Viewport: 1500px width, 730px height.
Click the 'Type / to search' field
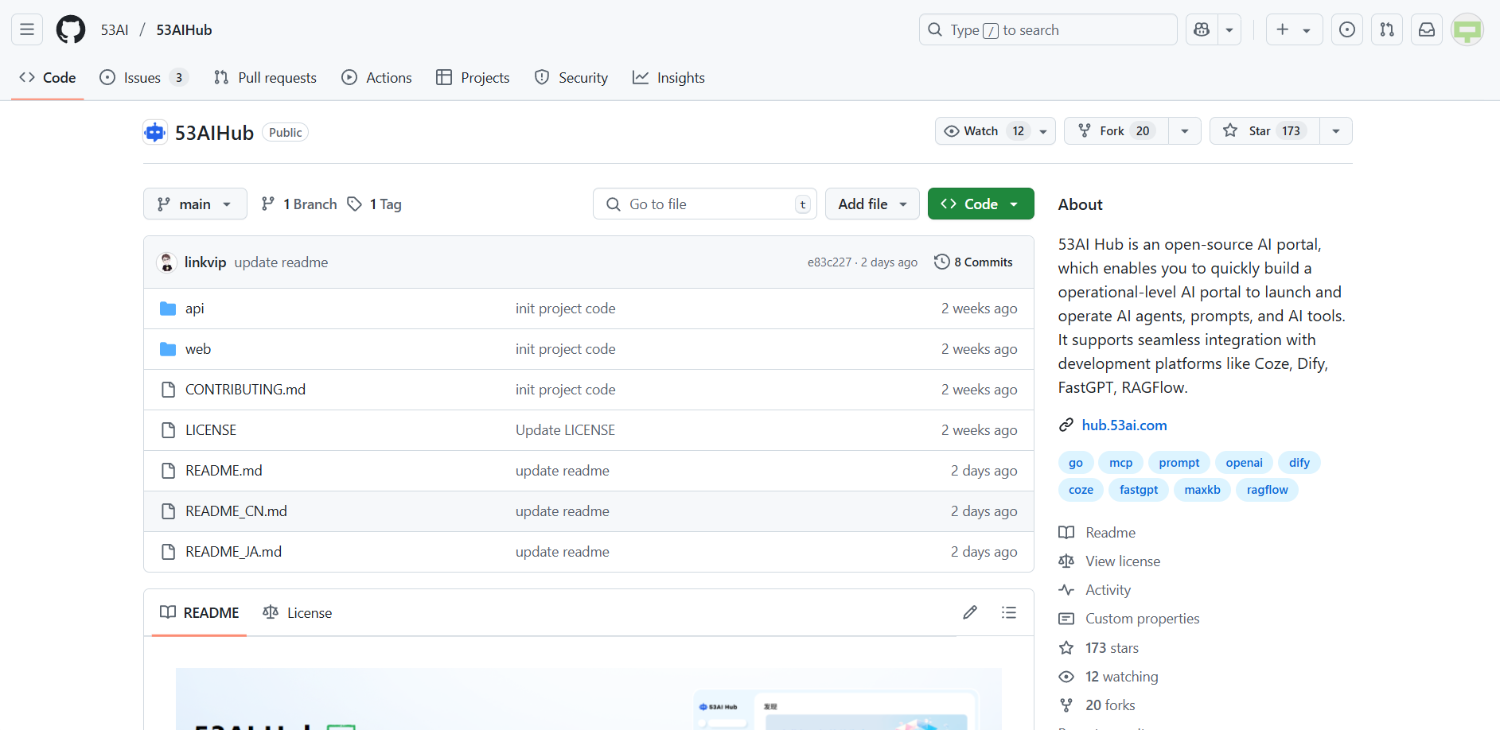(x=1048, y=29)
